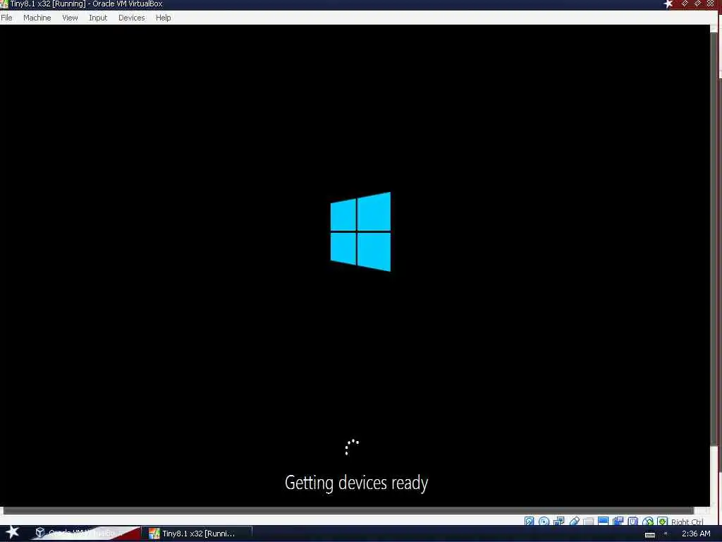
Task: Click the video capture status icon
Action: click(x=618, y=522)
